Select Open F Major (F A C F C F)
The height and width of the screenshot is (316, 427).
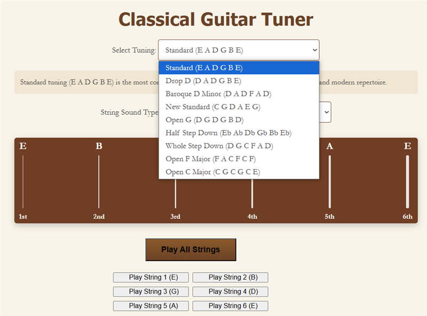tap(239, 159)
